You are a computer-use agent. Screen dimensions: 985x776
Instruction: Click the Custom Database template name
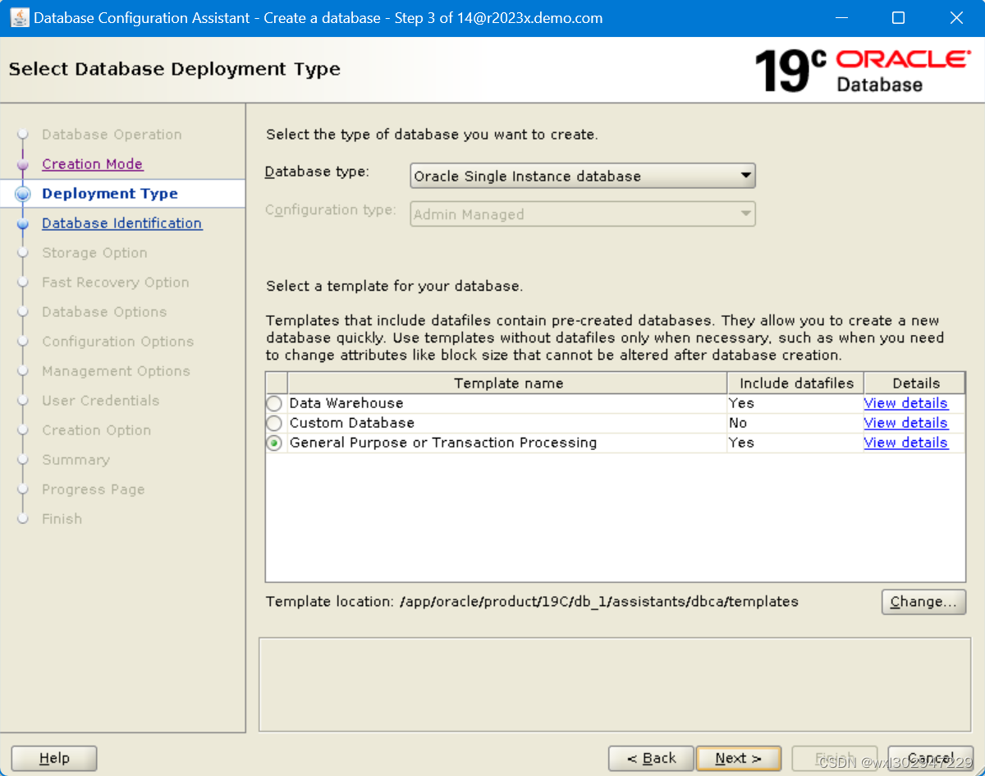pyautogui.click(x=352, y=423)
